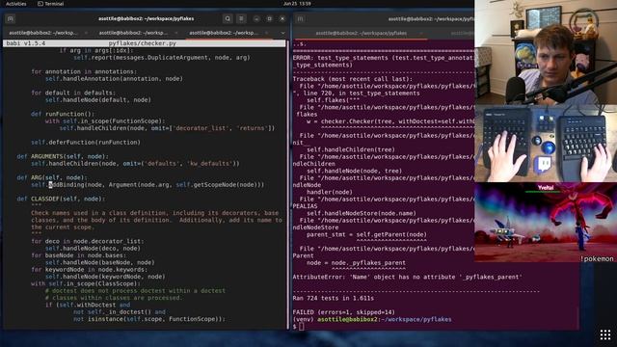Maximize the left terminal window
This screenshot has height=347, width=617.
[269, 18]
